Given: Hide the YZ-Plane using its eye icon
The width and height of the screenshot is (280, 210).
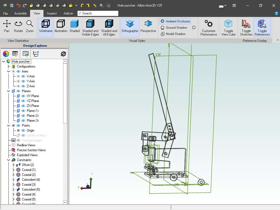Looking at the screenshot, I should pos(23,101).
